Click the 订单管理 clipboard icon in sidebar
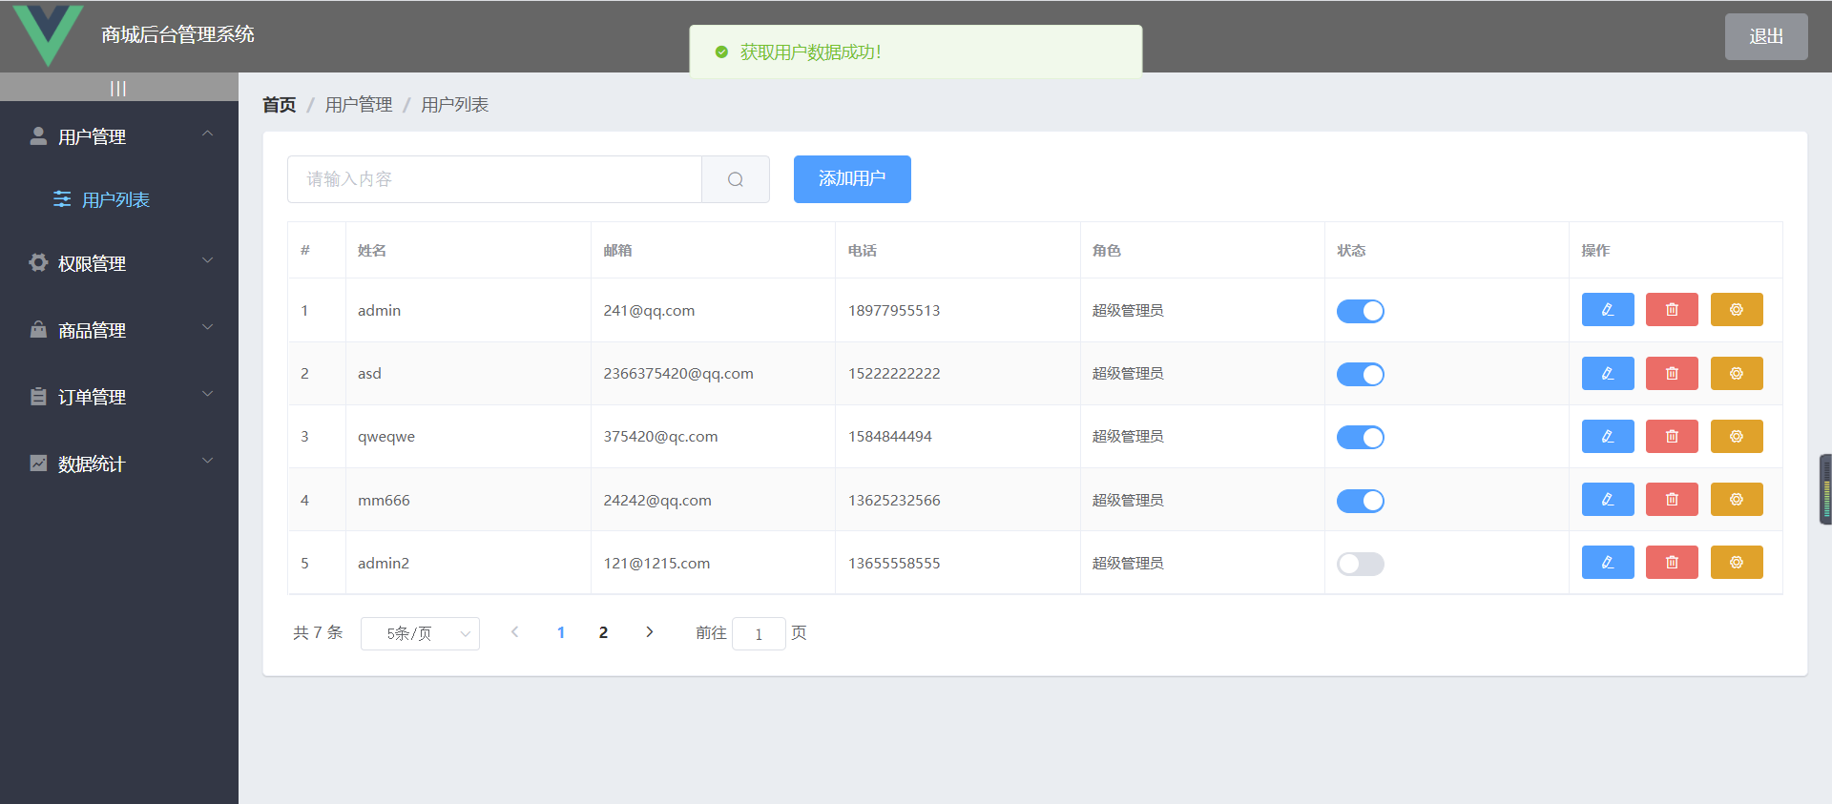This screenshot has height=804, width=1832. (38, 396)
